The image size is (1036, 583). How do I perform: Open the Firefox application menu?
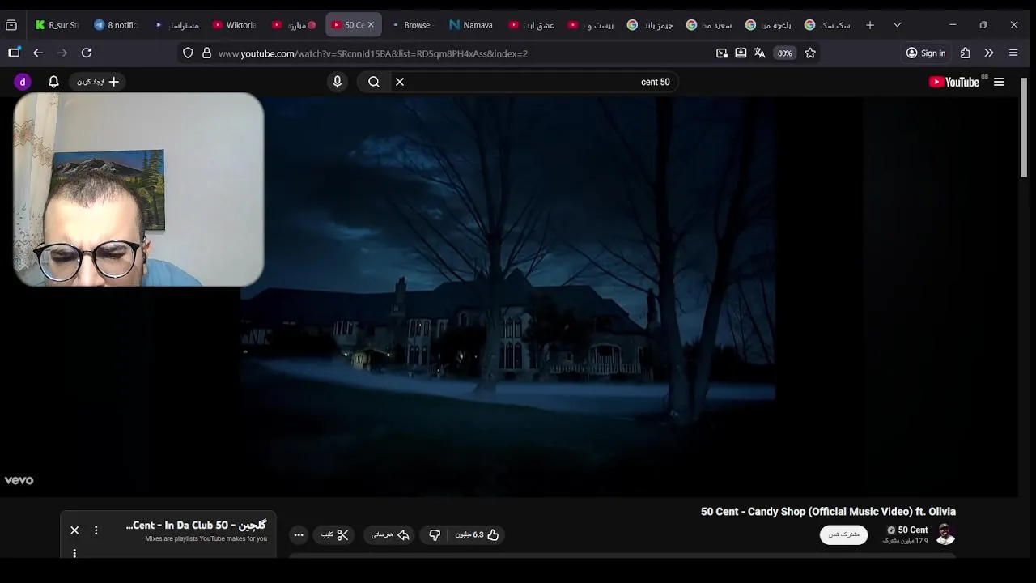point(1013,53)
